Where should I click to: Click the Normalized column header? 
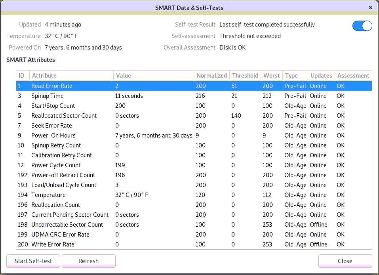coord(211,76)
